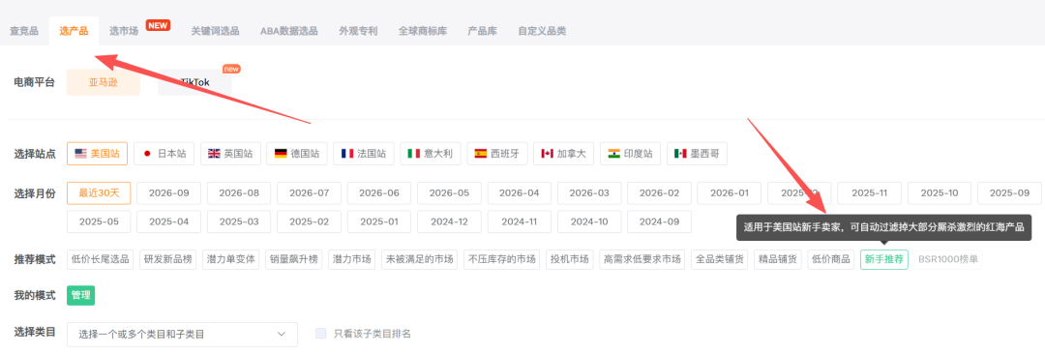Choose month 2026-06

tap(379, 193)
